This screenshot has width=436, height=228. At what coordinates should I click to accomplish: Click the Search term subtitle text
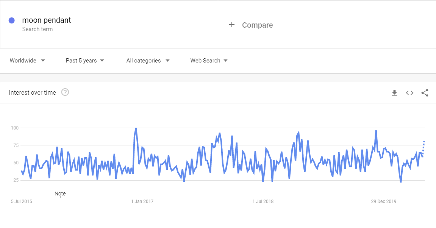tap(37, 29)
